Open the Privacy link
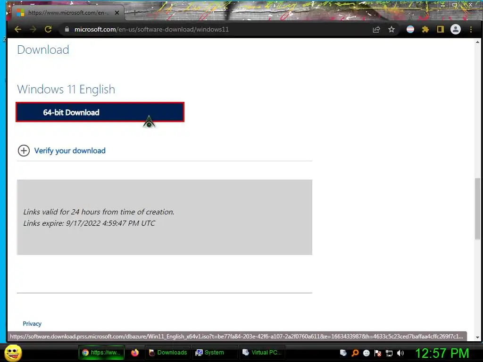This screenshot has width=483, height=362. coord(32,323)
